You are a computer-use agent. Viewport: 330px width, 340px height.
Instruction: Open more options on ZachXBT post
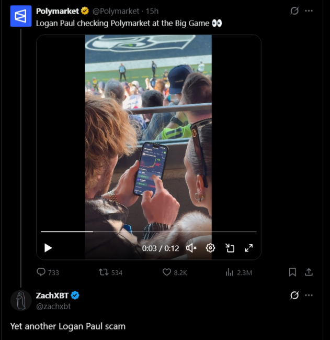pos(309,295)
